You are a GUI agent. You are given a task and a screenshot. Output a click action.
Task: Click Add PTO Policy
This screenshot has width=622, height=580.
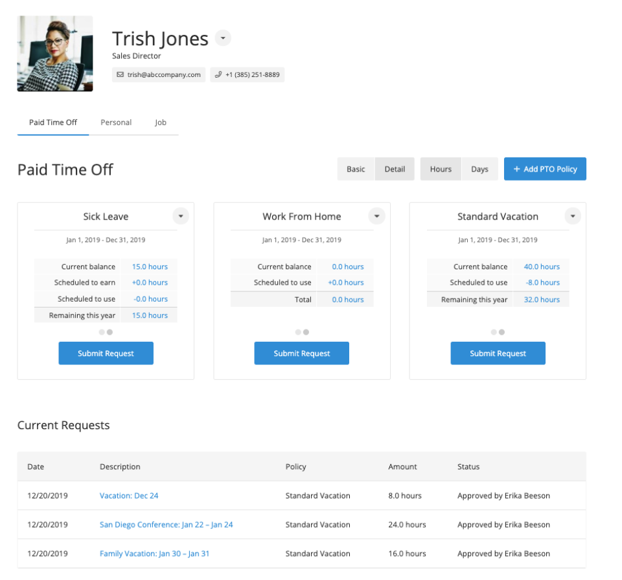545,169
